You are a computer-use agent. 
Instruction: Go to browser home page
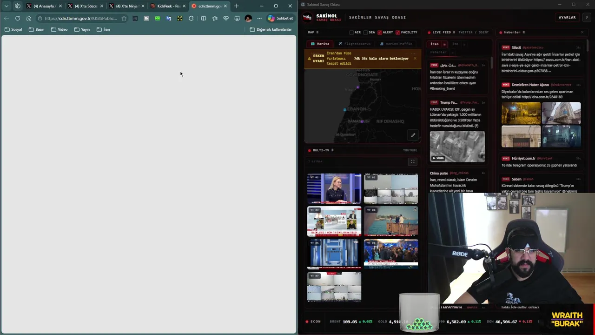[29, 18]
